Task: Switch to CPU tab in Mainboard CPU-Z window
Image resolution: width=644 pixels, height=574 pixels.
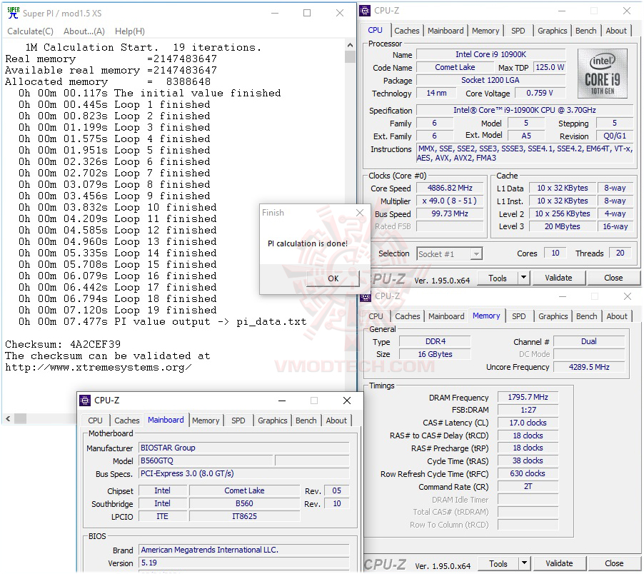Action: pos(95,421)
